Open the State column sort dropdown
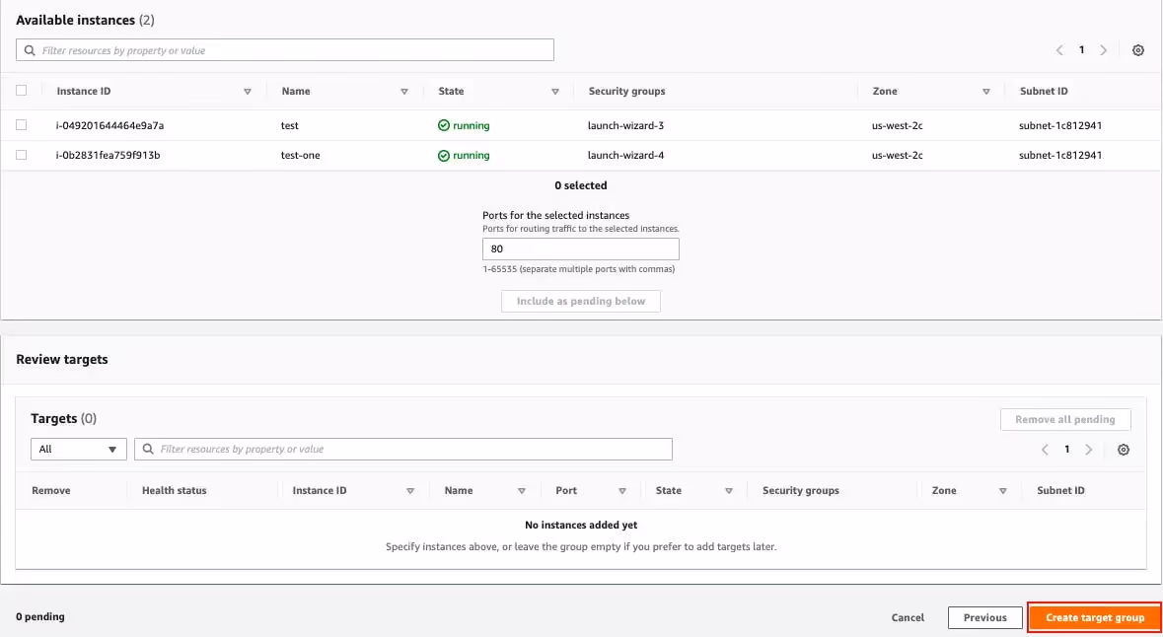The image size is (1163, 637). coord(555,91)
